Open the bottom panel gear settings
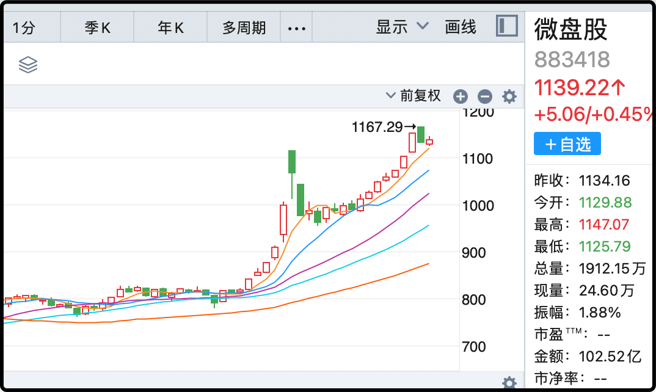 click(509, 383)
